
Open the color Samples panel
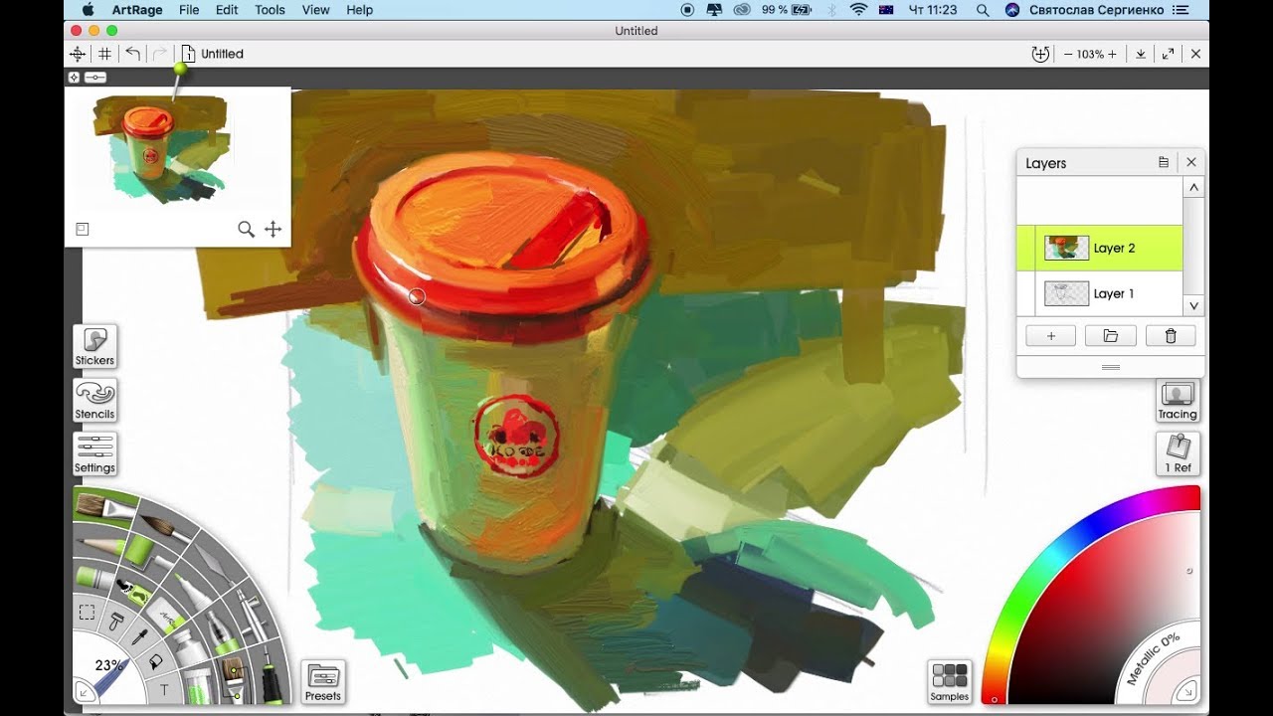[x=949, y=683]
